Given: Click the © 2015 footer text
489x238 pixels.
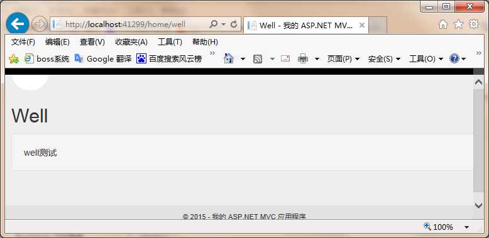Looking at the screenshot, I should [245, 216].
